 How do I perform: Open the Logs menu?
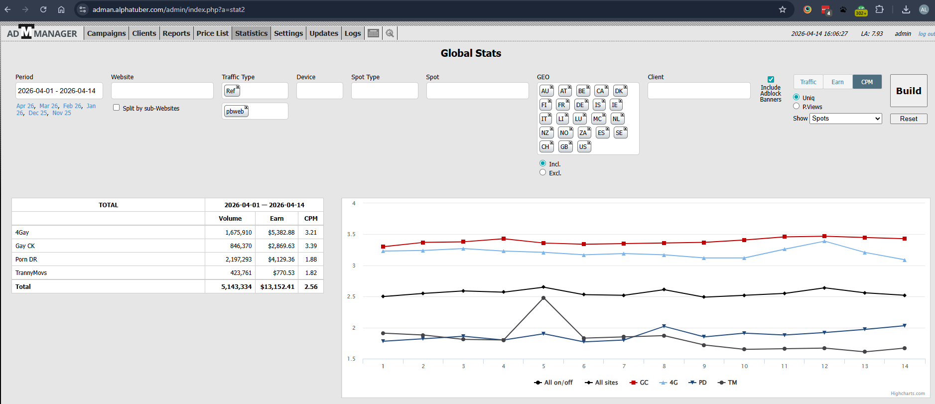[353, 33]
